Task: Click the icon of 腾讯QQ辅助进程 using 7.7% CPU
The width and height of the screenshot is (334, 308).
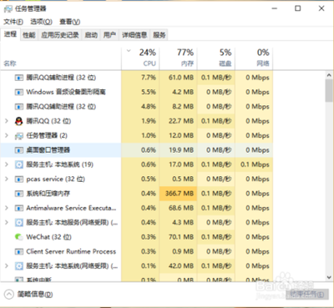Action: 18,78
